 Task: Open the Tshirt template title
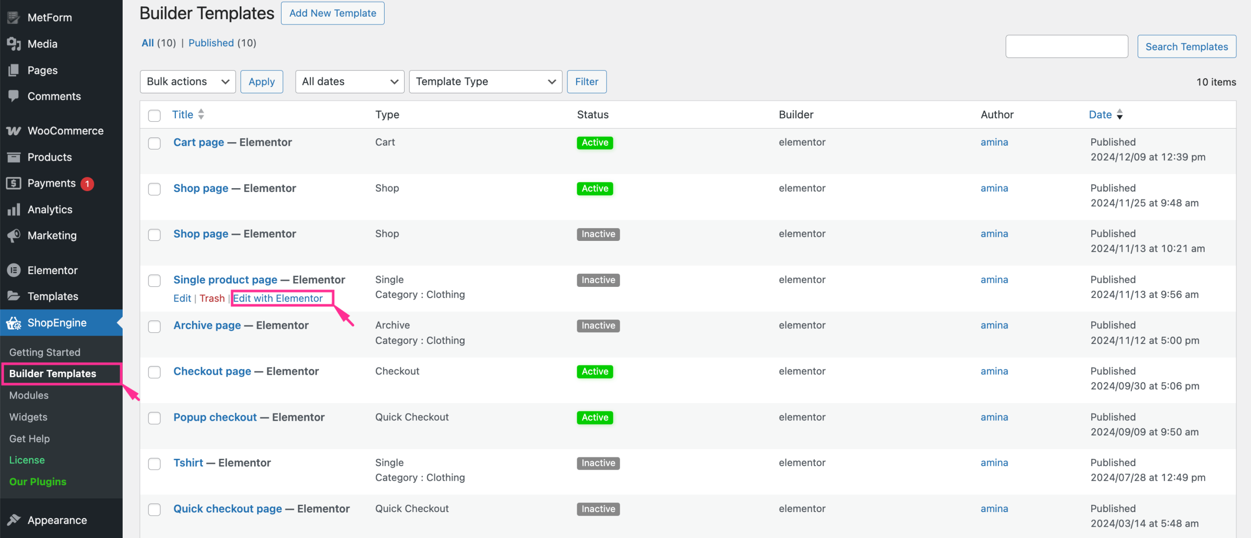click(x=188, y=463)
